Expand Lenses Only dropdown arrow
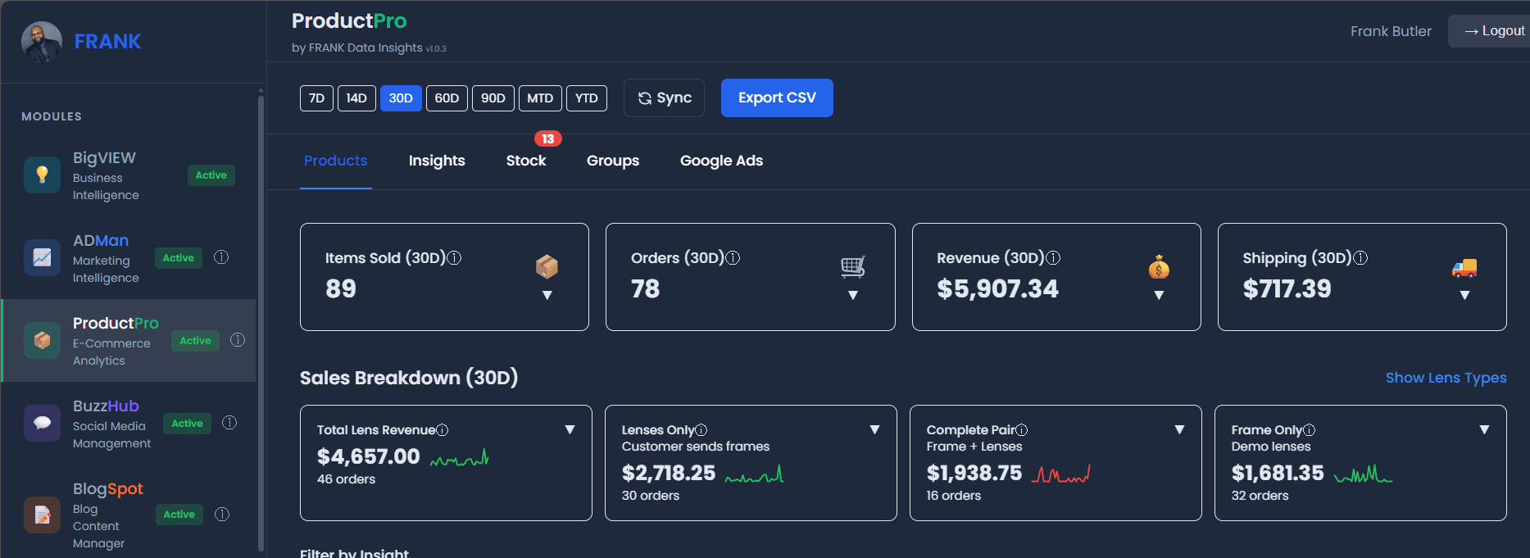Viewport: 1530px width, 558px height. 874,429
